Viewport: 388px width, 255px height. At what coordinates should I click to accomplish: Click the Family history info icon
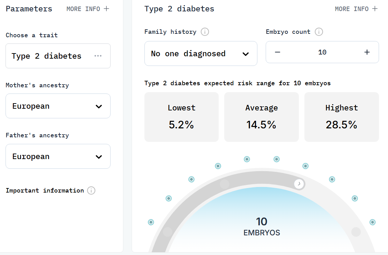point(205,32)
